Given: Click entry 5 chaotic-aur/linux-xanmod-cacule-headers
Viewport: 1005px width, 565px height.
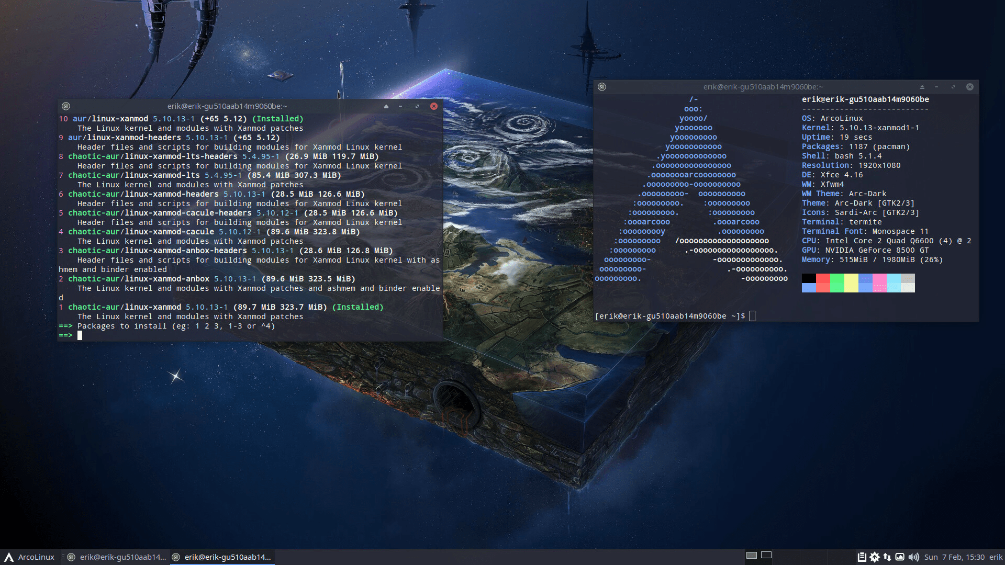Looking at the screenshot, I should [x=228, y=213].
